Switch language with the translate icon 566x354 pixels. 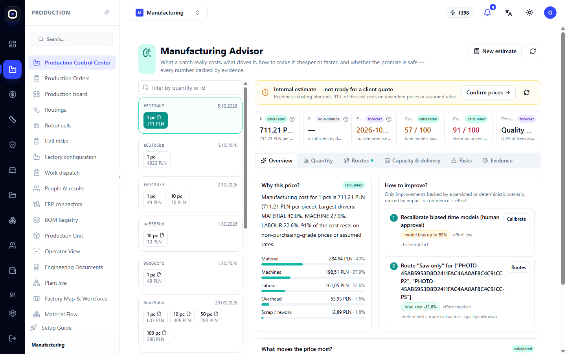(x=509, y=13)
